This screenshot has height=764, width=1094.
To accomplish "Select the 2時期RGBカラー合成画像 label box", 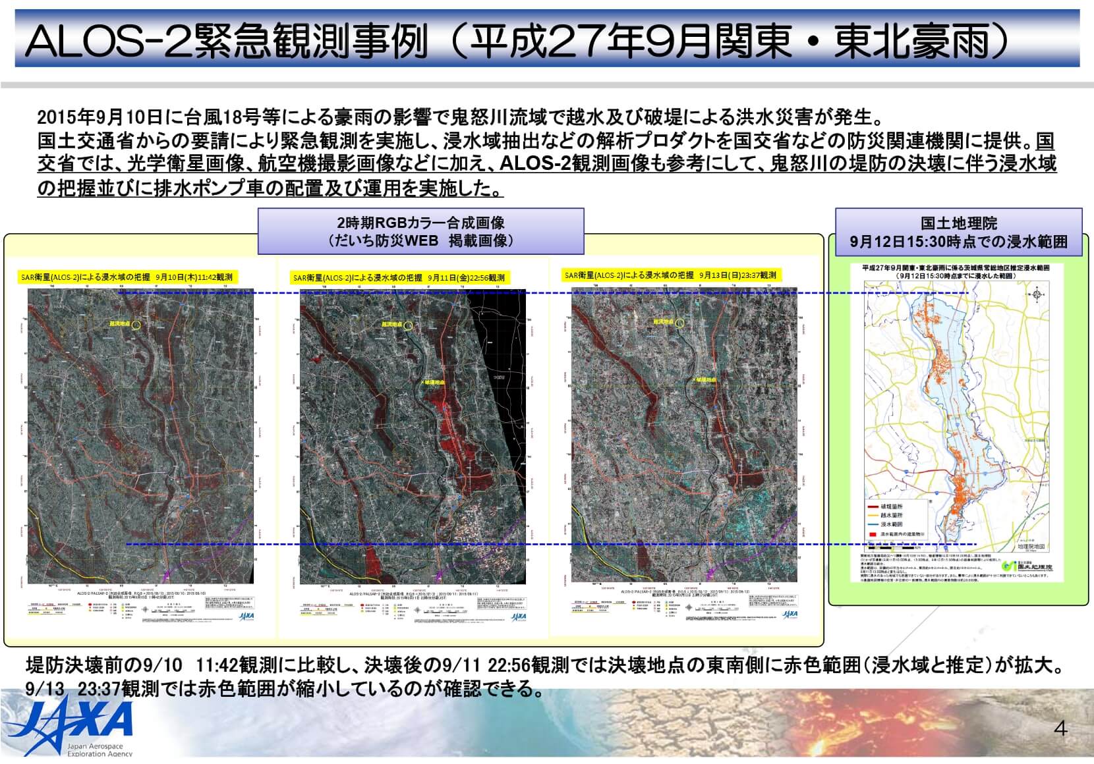I will tap(420, 231).
